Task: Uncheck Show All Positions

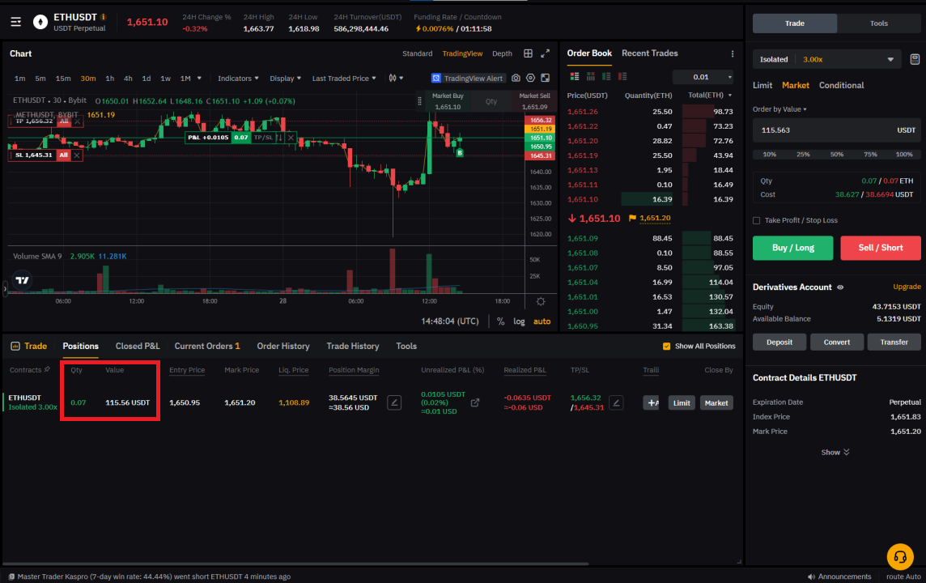Action: click(x=666, y=346)
